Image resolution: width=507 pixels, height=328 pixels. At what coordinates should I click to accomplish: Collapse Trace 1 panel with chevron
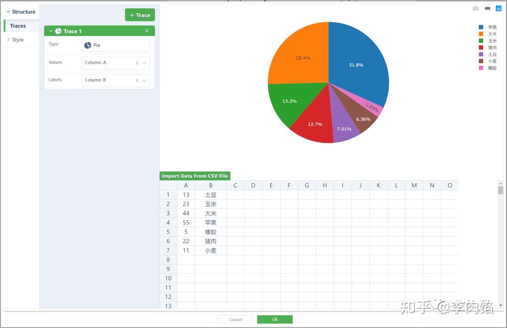point(50,31)
